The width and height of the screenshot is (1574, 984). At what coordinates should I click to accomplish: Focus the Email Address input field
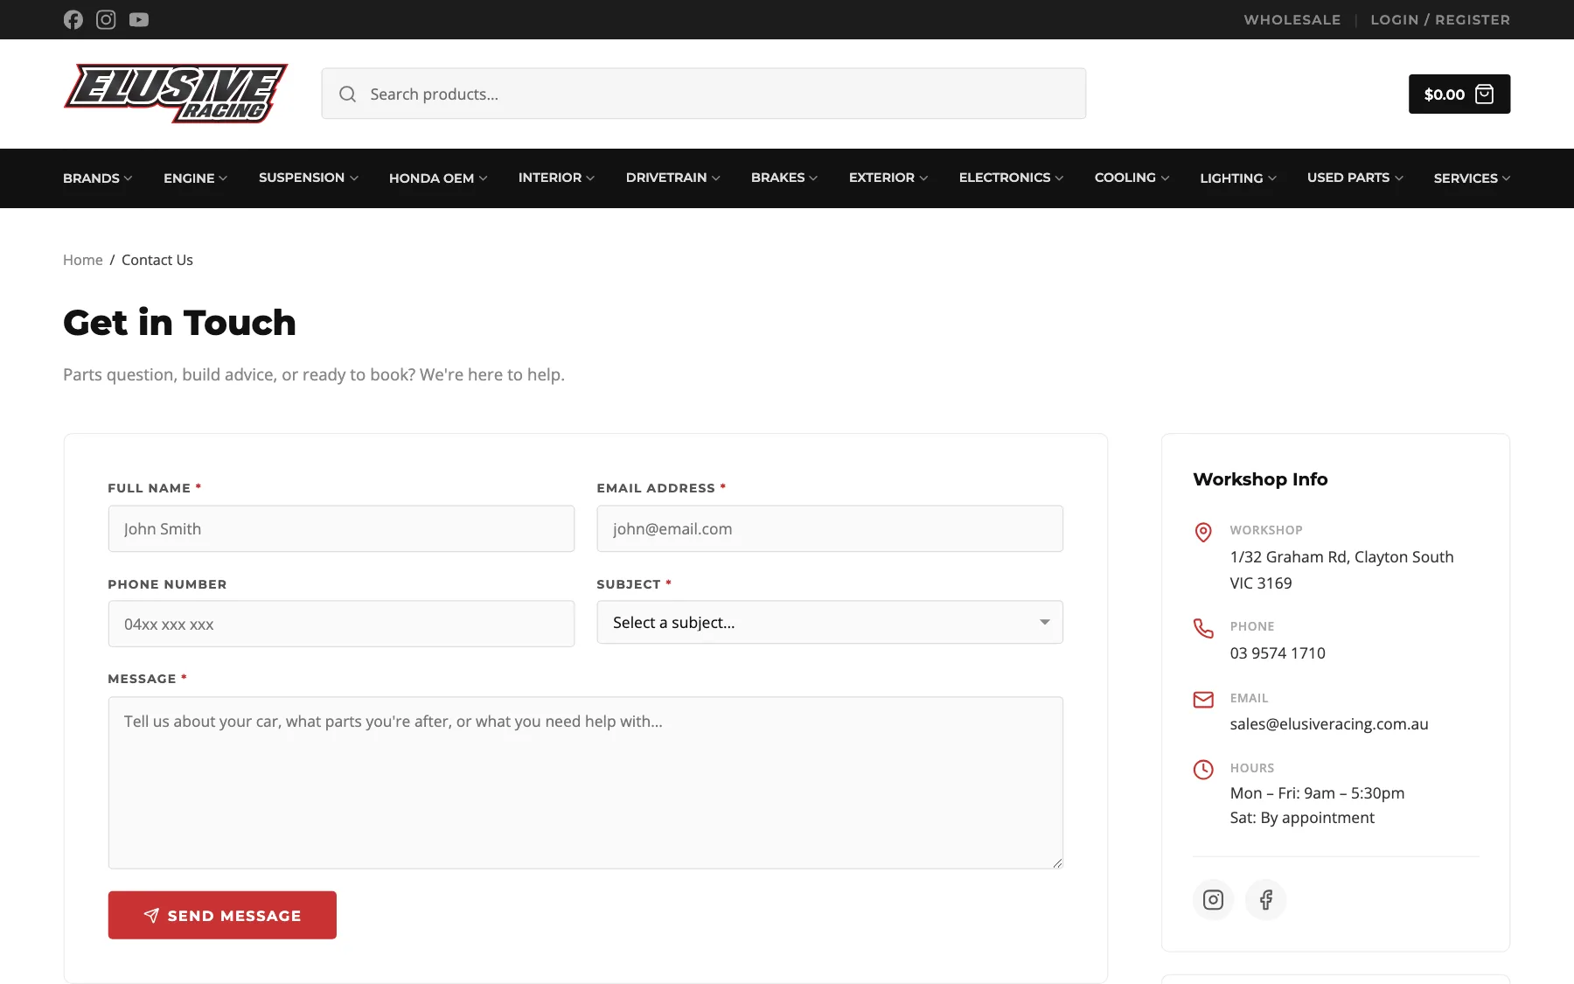[830, 528]
